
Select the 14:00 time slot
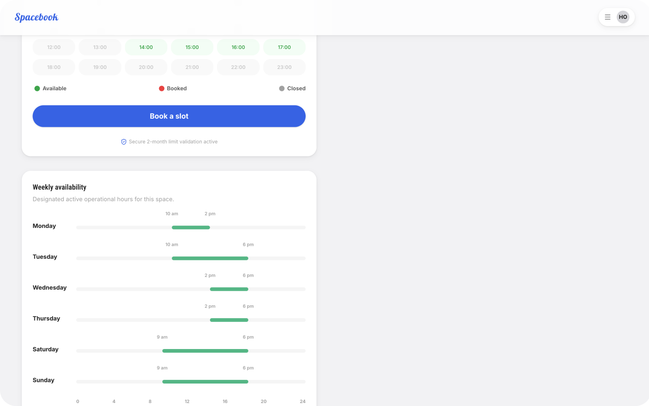click(146, 47)
